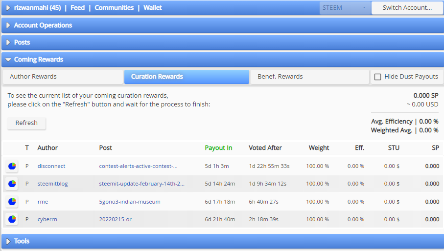Open post contest-alerts-active-contest link

pyautogui.click(x=138, y=166)
